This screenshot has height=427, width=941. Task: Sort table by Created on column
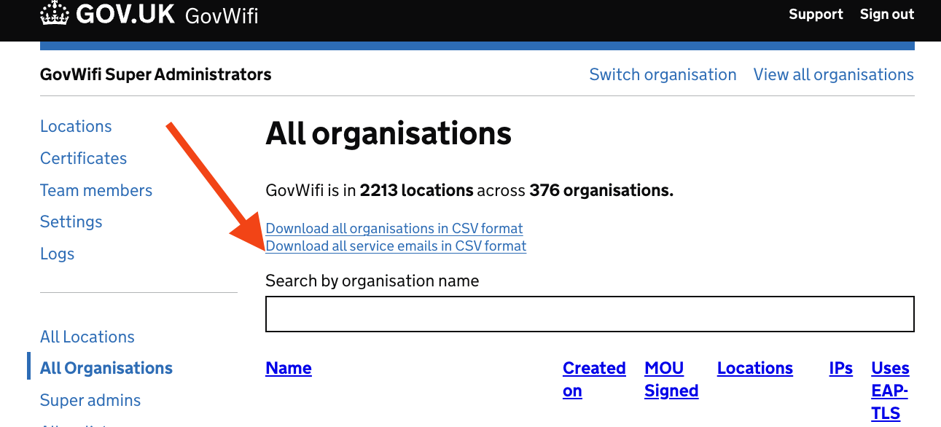coord(594,380)
